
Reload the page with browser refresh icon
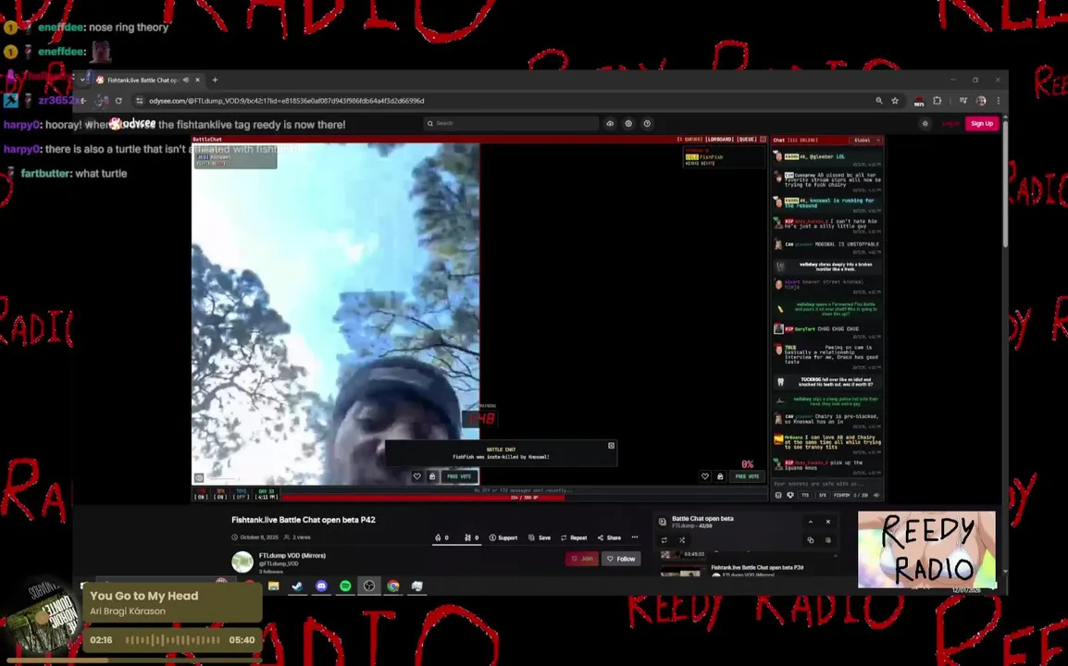click(118, 101)
